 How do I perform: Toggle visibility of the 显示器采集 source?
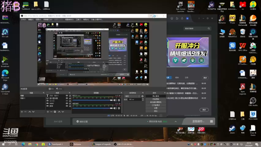(67, 98)
